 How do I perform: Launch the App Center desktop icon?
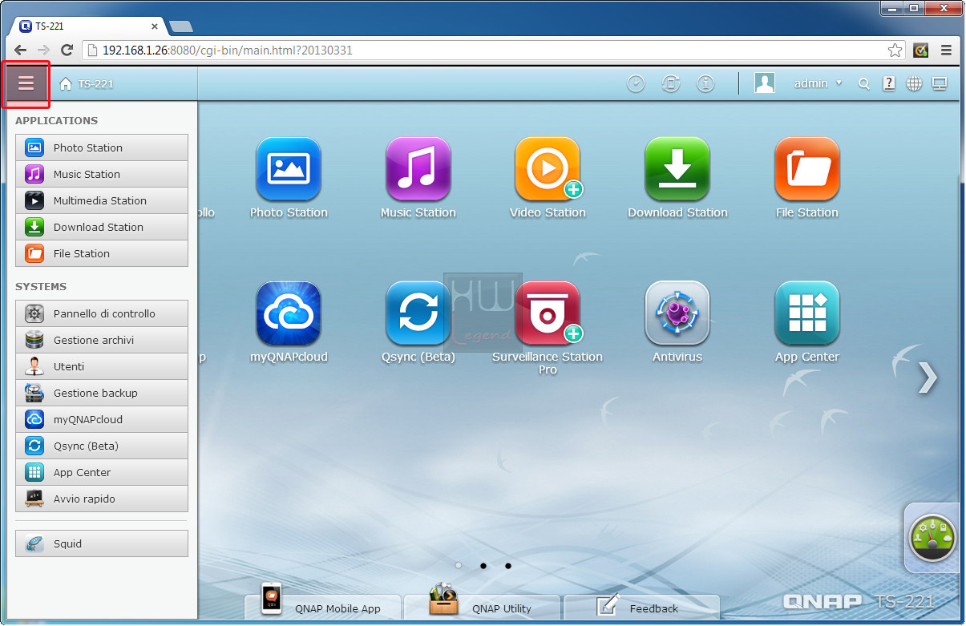click(807, 313)
